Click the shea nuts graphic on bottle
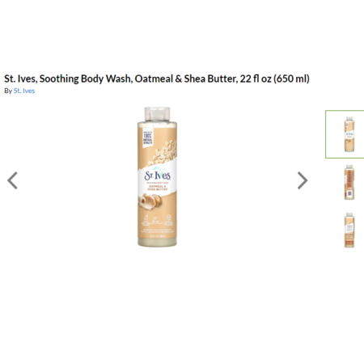This screenshot has height=364, width=364. coord(150,201)
